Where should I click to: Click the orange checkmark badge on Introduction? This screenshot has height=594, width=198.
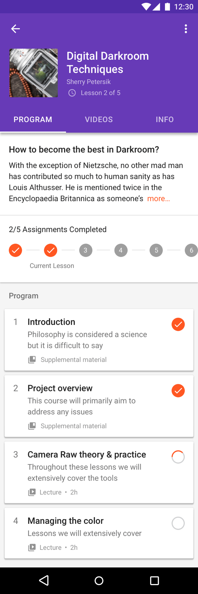[178, 324]
